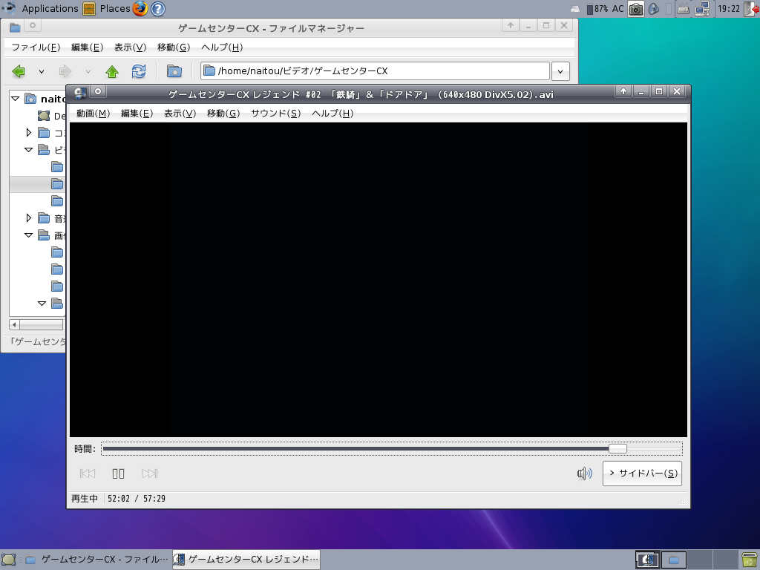Click the volume speaker button

[x=585, y=473]
